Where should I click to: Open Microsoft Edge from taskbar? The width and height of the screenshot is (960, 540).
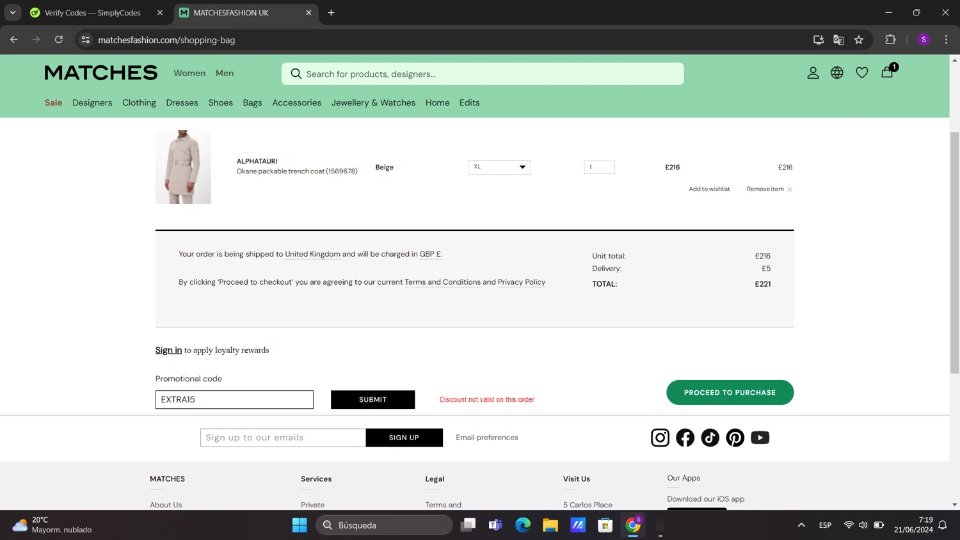tap(523, 525)
